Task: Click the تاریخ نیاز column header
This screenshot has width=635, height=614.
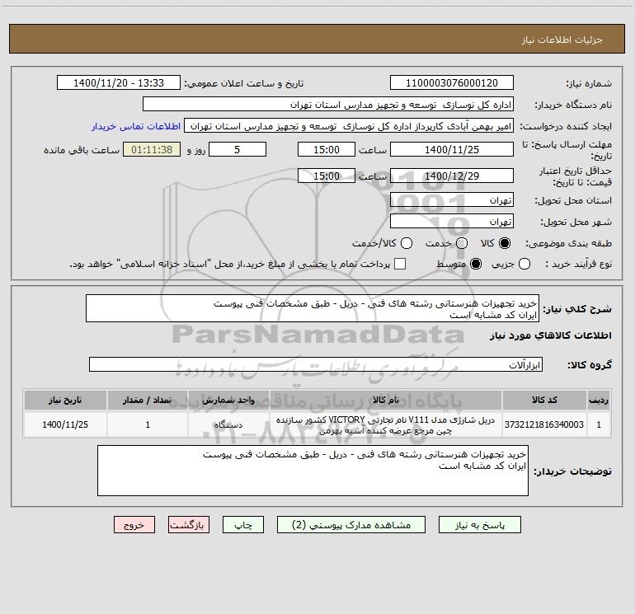Action: (x=65, y=400)
